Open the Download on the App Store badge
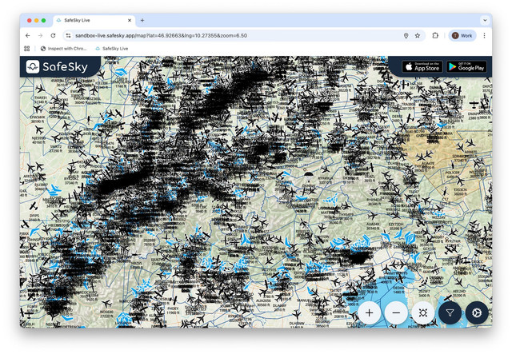Screen dimensions: 512x354 coord(422,66)
